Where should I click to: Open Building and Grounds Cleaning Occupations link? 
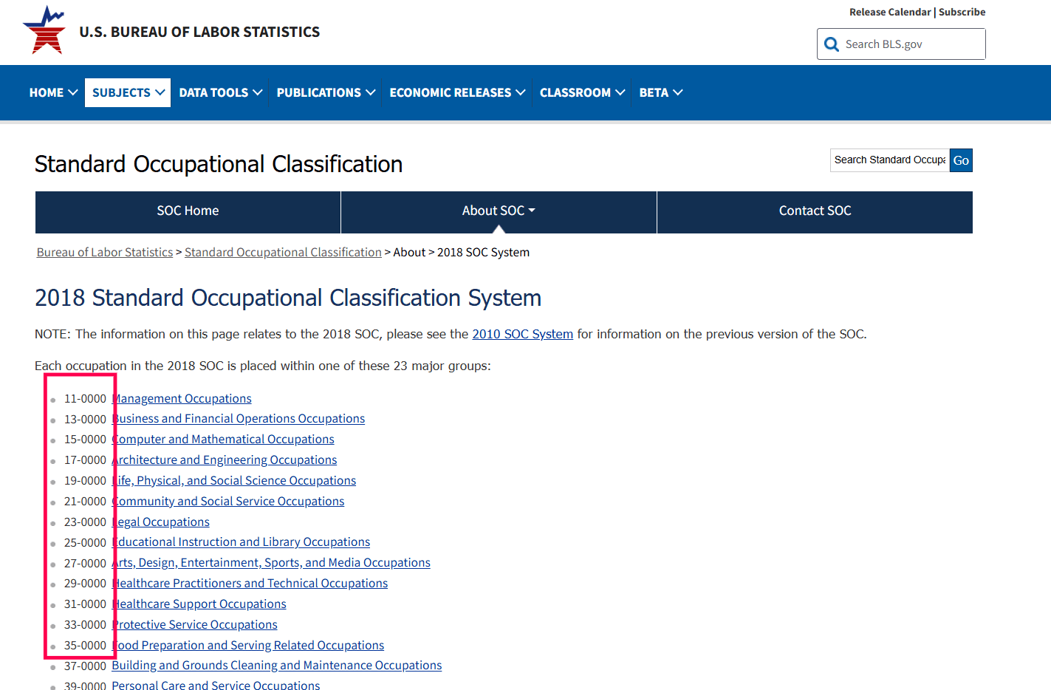(277, 666)
